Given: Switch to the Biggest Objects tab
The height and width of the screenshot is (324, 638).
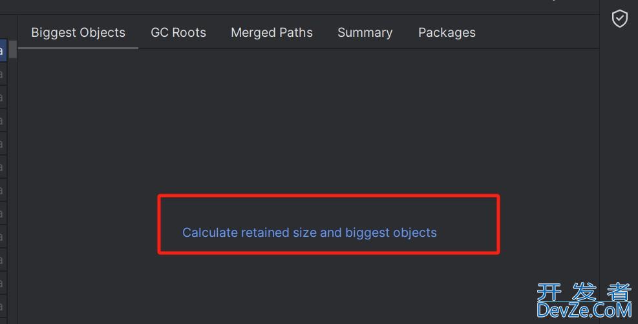Looking at the screenshot, I should click(x=78, y=32).
